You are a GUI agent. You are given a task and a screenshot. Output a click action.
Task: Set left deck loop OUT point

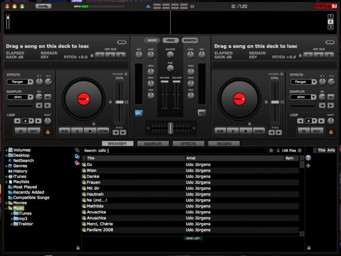coord(33,131)
